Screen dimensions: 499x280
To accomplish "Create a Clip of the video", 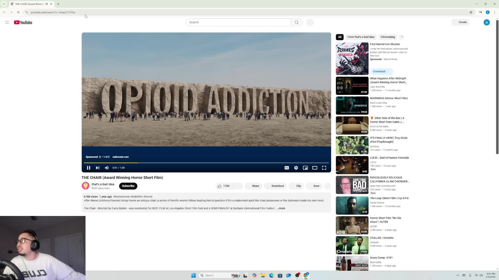I will pyautogui.click(x=297, y=186).
